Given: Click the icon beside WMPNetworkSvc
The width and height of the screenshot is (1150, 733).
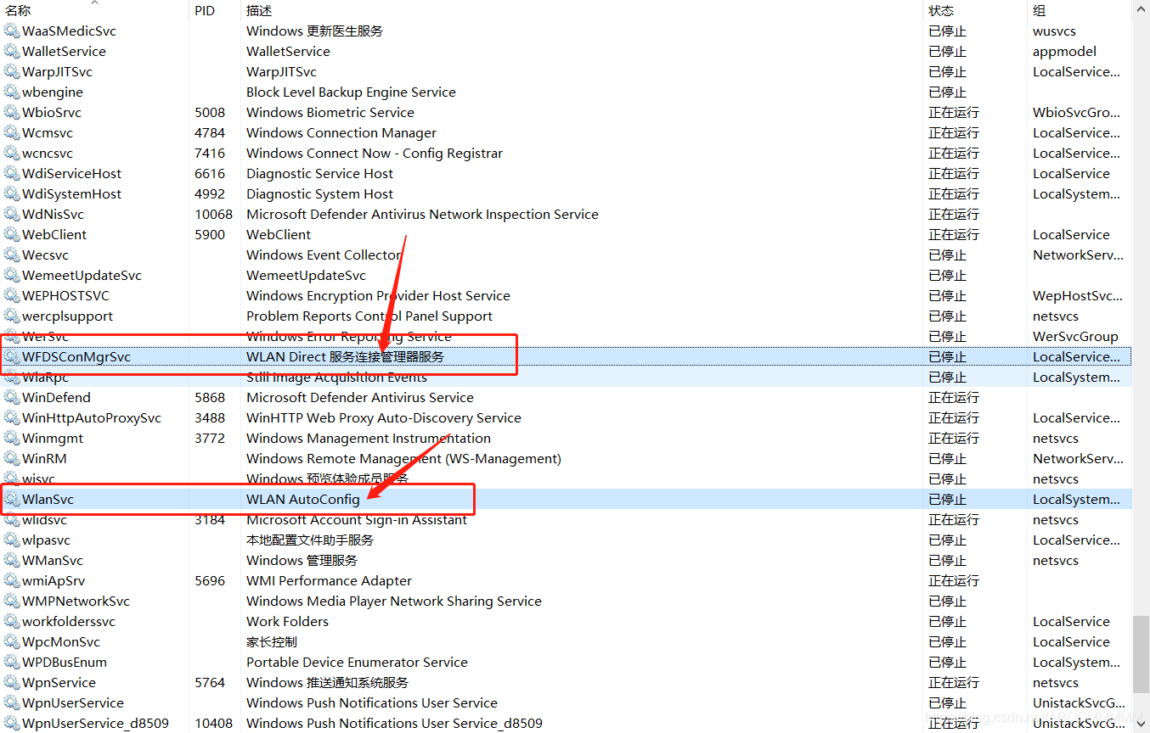Looking at the screenshot, I should 11,601.
